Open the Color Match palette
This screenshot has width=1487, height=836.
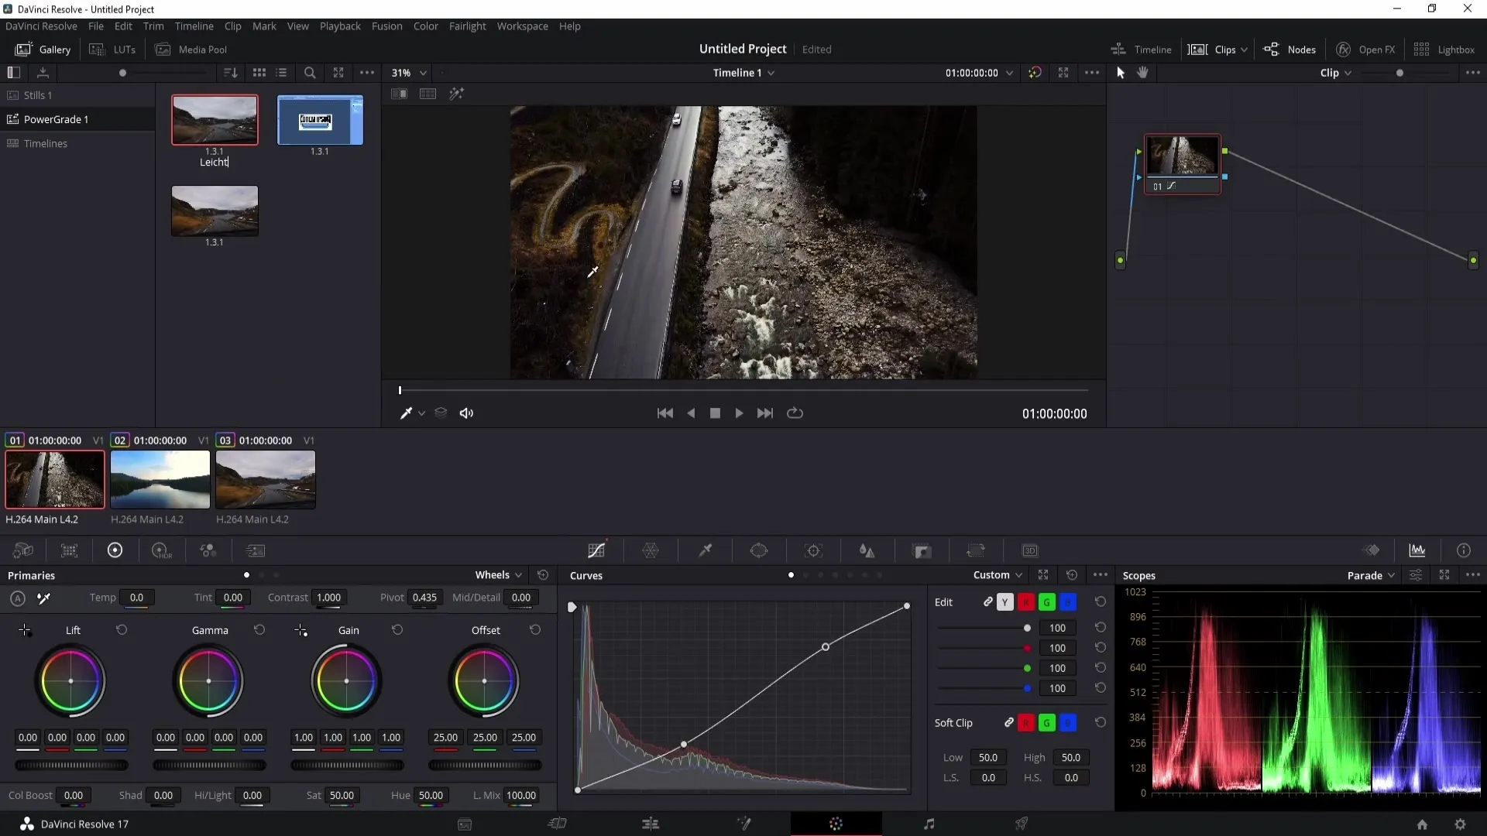(70, 550)
